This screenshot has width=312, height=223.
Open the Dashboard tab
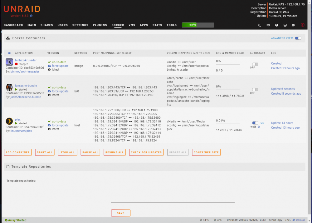13,25
